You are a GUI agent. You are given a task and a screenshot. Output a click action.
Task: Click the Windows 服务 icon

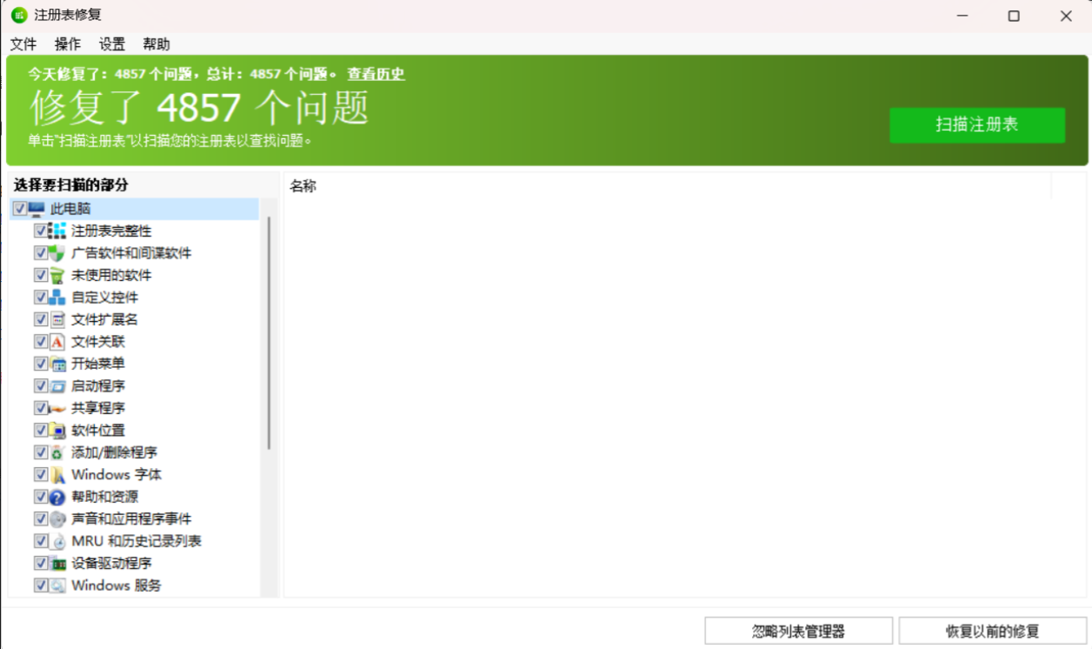point(57,585)
